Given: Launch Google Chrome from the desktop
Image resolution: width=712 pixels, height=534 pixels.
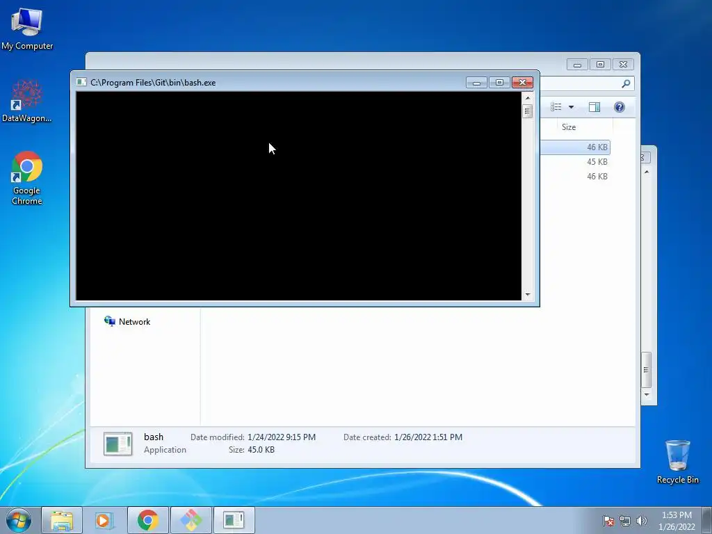Looking at the screenshot, I should click(27, 178).
